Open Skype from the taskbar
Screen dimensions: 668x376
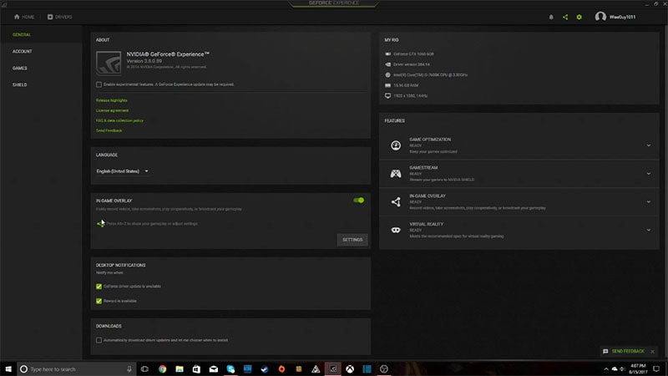click(230, 368)
